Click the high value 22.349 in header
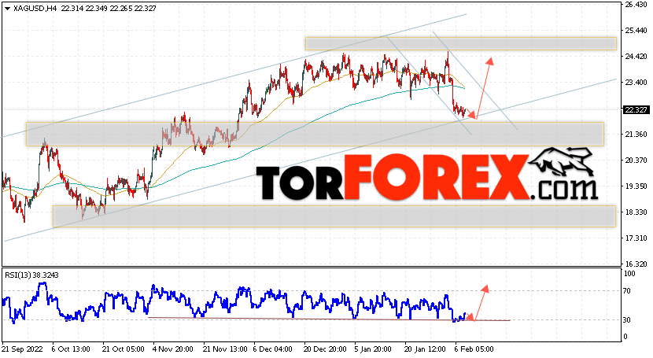Screen dimensions: 653x358 tap(96, 9)
